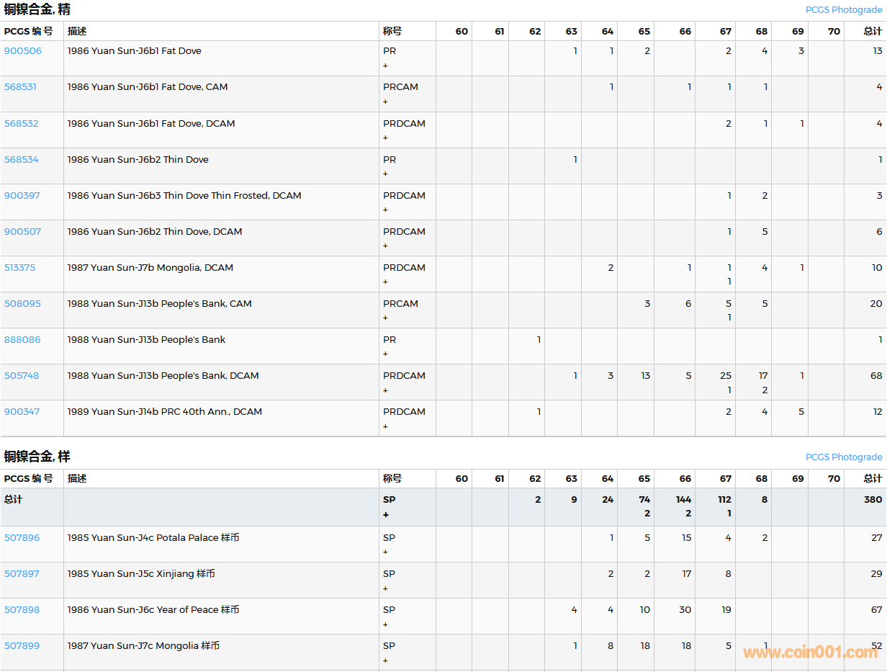This screenshot has width=887, height=672.
Task: Click PCGS number 508095 link
Action: 22,303
